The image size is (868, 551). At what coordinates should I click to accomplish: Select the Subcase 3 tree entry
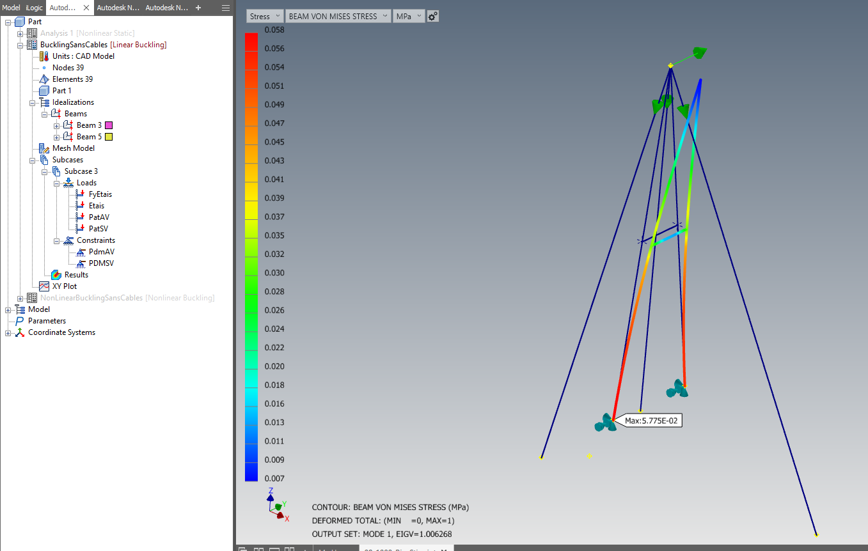pyautogui.click(x=81, y=171)
